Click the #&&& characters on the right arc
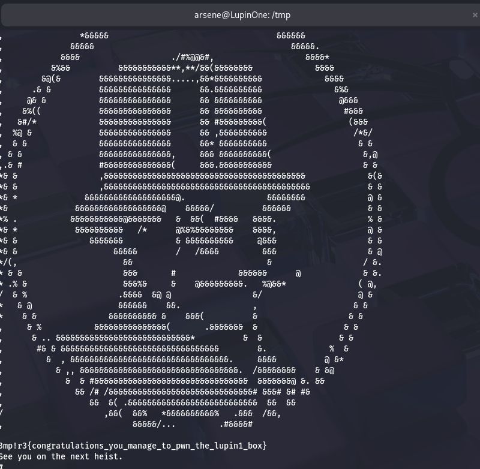480x469 pixels. pos(353,111)
